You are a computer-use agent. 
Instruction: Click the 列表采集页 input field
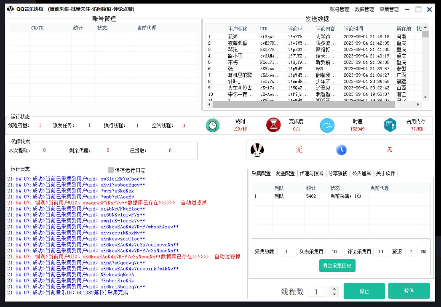coord(334,252)
